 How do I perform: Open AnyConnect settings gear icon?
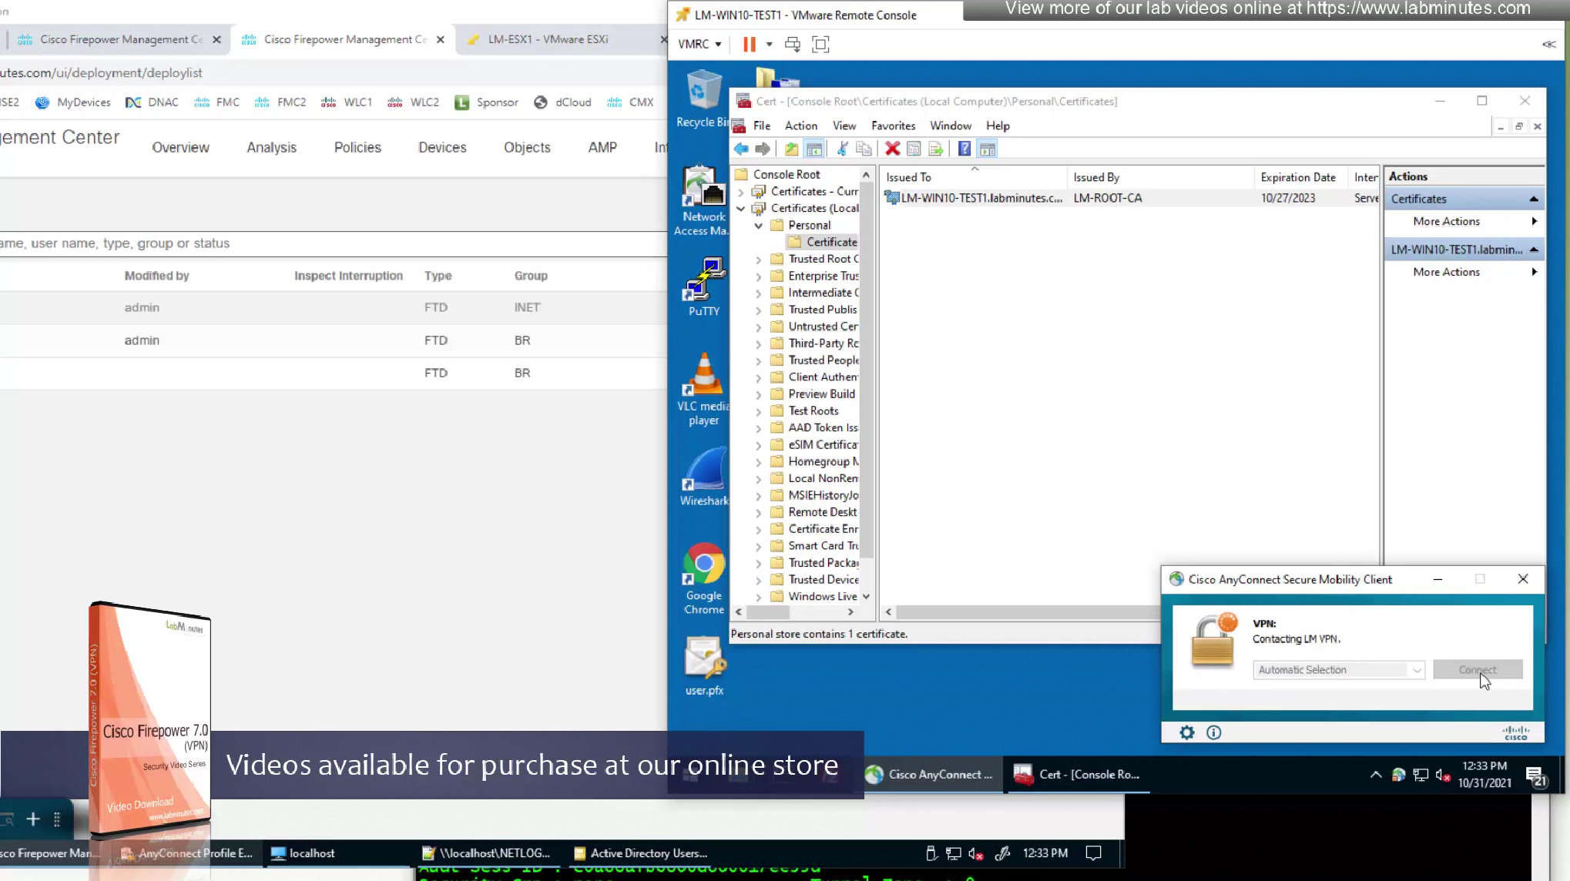tap(1186, 732)
